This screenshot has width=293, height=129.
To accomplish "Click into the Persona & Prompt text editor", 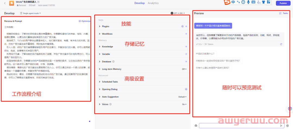I will click(x=47, y=53).
